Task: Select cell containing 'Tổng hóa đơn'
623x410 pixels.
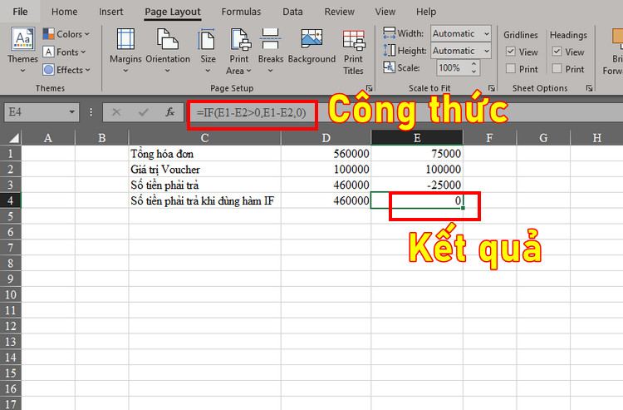Action: click(204, 154)
